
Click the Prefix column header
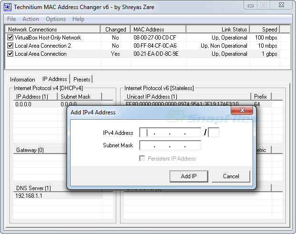coord(261,97)
